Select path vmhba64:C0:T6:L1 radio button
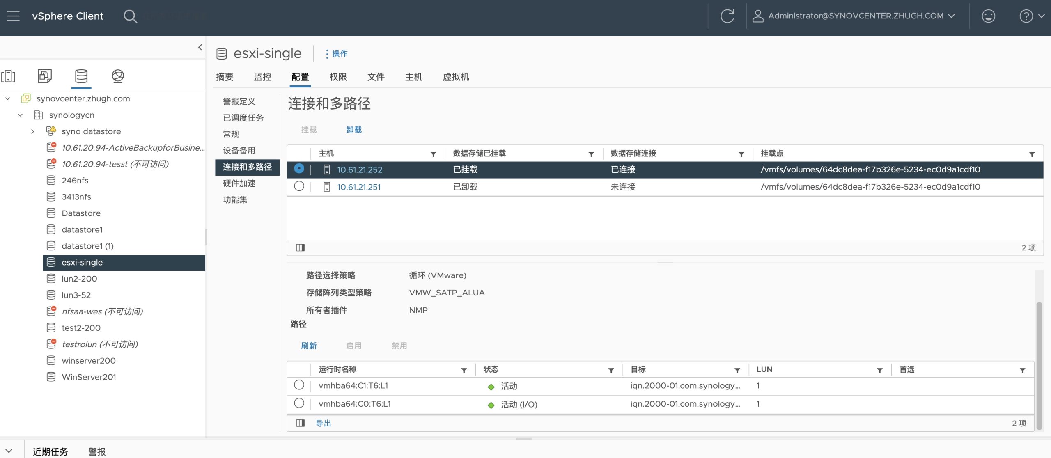 [299, 403]
